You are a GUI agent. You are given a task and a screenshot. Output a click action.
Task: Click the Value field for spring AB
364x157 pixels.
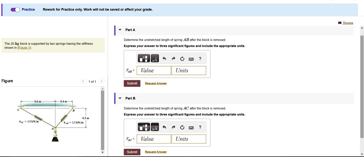[154, 70]
